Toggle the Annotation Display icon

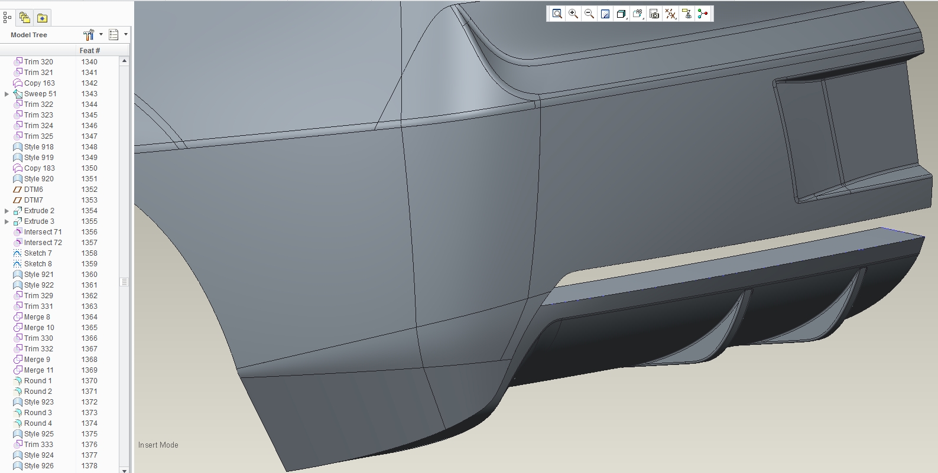(x=687, y=14)
